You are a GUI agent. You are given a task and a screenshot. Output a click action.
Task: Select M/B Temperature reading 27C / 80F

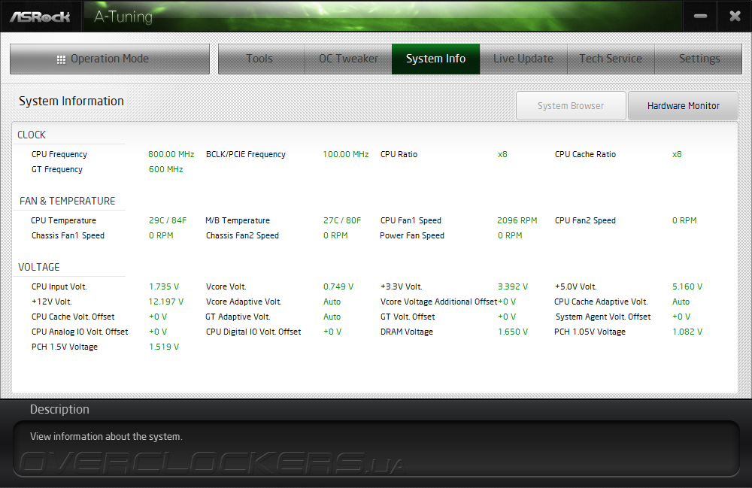point(342,220)
